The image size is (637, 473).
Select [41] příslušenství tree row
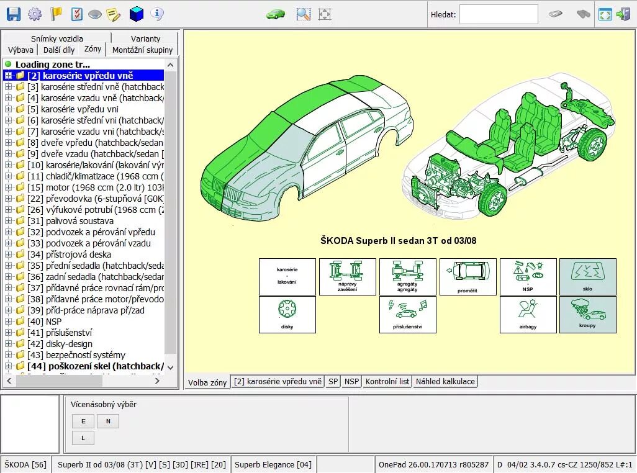point(60,333)
